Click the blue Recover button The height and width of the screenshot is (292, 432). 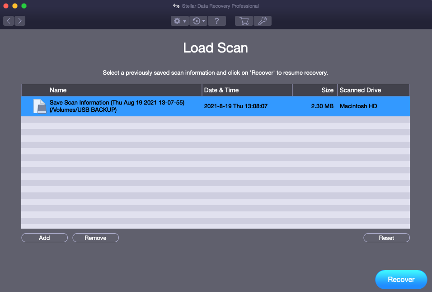coord(401,280)
